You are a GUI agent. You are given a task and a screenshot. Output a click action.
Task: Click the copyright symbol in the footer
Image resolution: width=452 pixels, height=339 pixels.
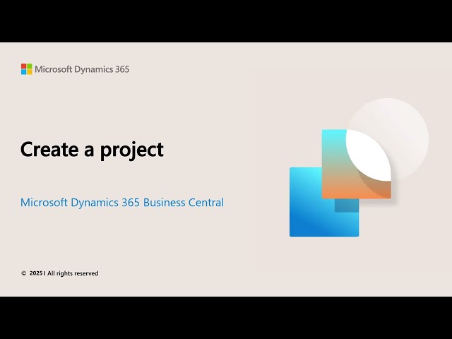[23, 273]
